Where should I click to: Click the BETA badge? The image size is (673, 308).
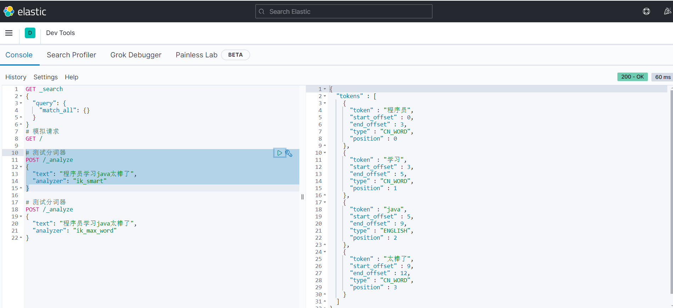coord(236,55)
